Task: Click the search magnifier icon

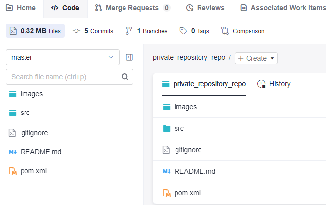Action: pyautogui.click(x=125, y=77)
